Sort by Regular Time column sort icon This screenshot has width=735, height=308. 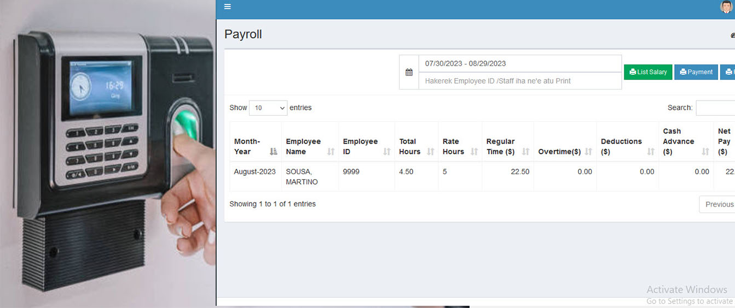[526, 152]
